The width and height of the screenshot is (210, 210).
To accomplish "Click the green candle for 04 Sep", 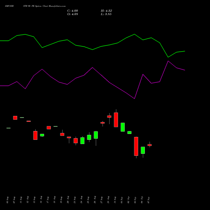I will tap(143, 150).
